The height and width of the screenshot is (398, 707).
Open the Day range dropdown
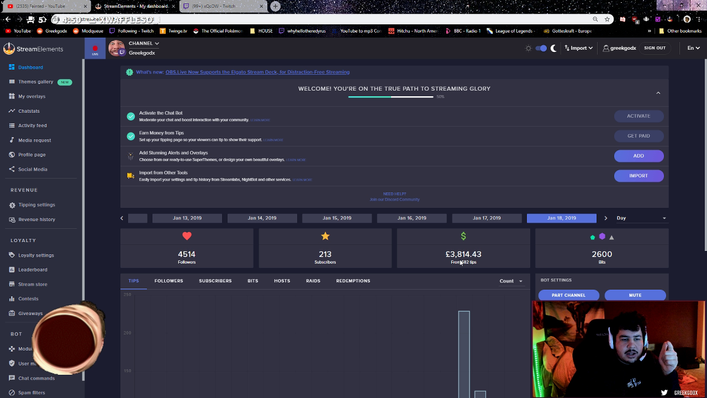641,218
